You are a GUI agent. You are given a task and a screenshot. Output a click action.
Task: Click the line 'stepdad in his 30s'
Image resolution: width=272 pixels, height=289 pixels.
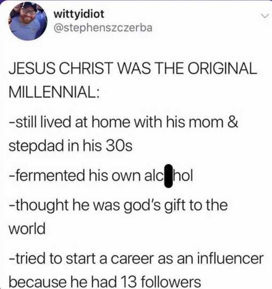coord(71,146)
